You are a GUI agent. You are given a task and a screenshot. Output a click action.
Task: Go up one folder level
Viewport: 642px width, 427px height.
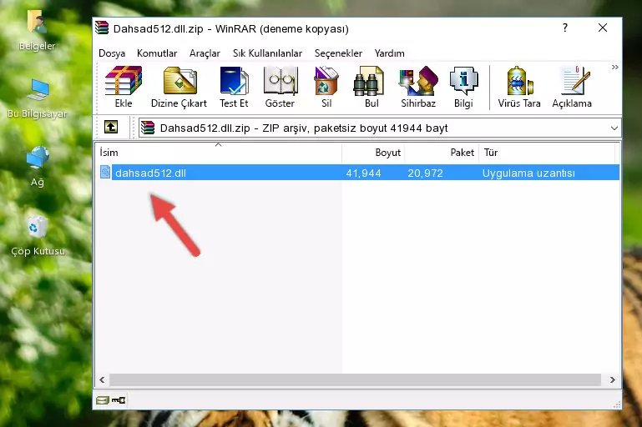(x=111, y=128)
